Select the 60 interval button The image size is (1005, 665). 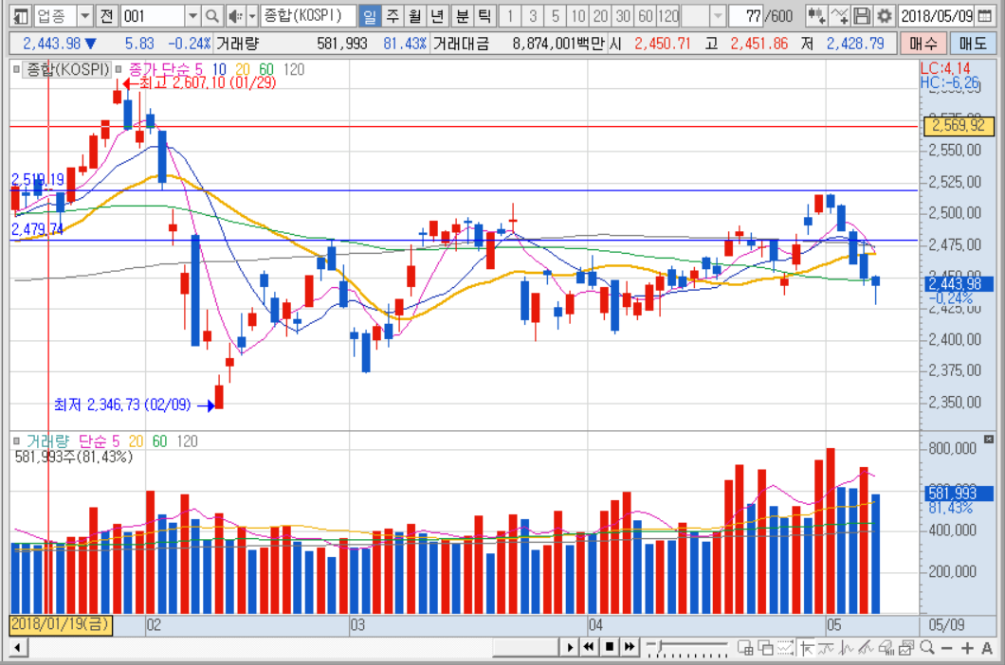pyautogui.click(x=646, y=15)
